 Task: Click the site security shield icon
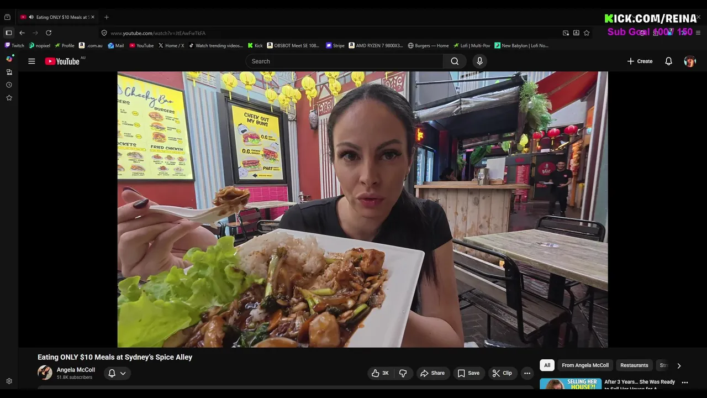pyautogui.click(x=104, y=33)
